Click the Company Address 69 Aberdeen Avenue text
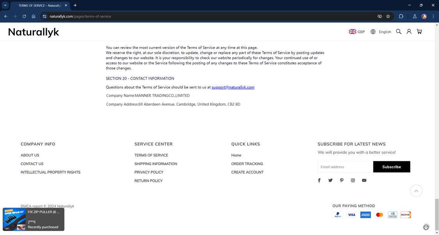Image resolution: width=439 pixels, height=235 pixels. [173, 104]
